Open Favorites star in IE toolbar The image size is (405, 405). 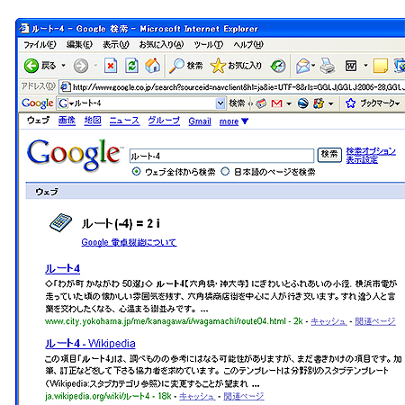point(218,66)
